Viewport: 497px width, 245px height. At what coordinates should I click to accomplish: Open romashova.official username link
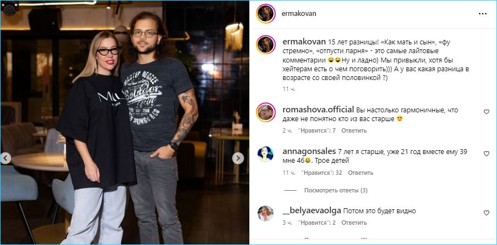318,110
